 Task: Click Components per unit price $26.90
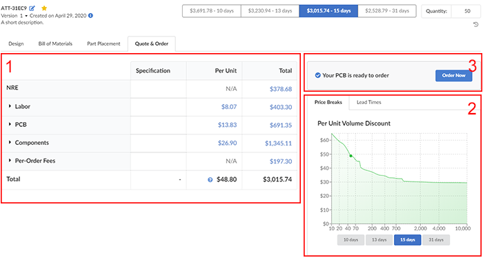pyautogui.click(x=227, y=143)
